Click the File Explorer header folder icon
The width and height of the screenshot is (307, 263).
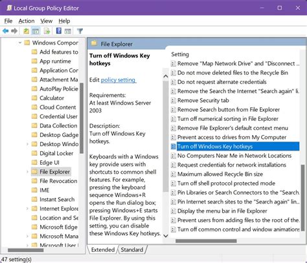tap(94, 43)
